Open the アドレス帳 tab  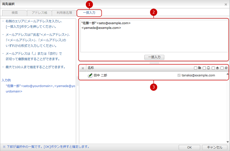[39, 13]
